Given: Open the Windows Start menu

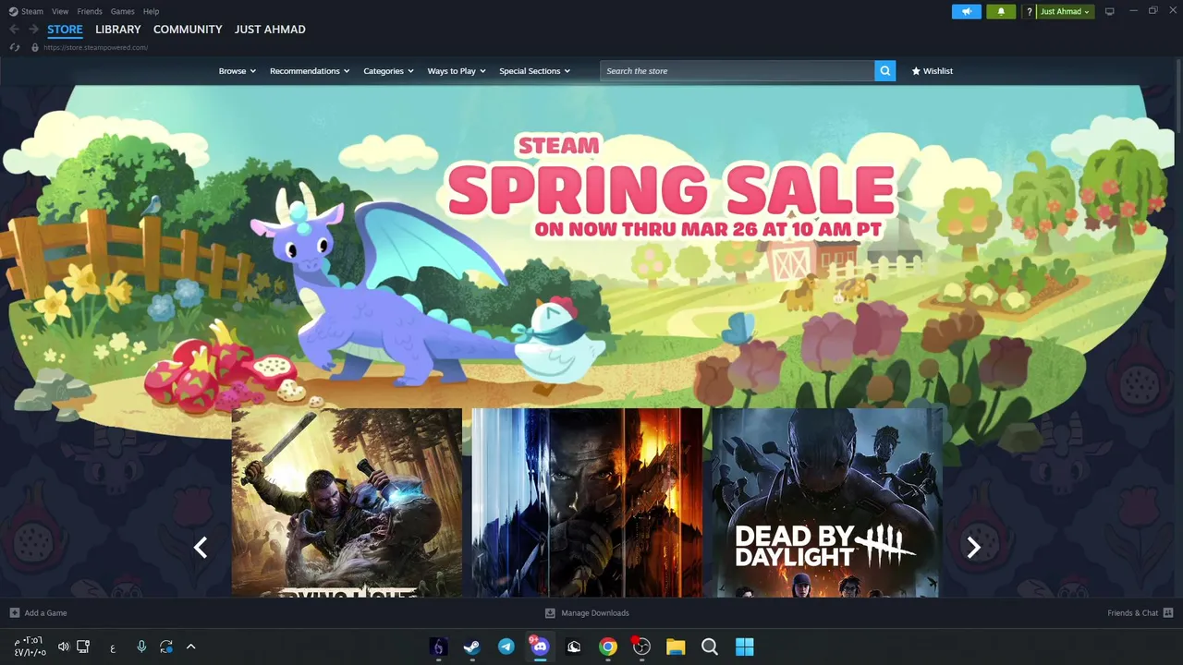Looking at the screenshot, I should 744,647.
